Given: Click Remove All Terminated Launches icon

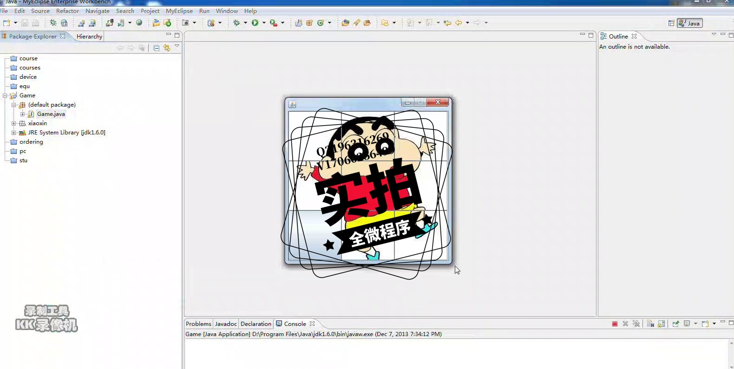Looking at the screenshot, I should click(636, 324).
